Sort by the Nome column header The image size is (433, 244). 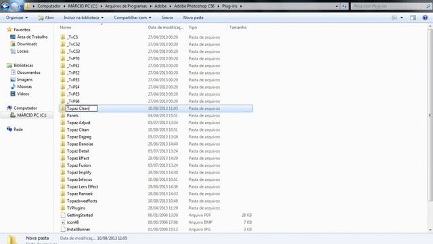[66, 27]
